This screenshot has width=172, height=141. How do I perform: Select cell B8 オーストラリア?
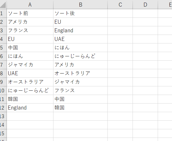pyautogui.click(x=80, y=73)
